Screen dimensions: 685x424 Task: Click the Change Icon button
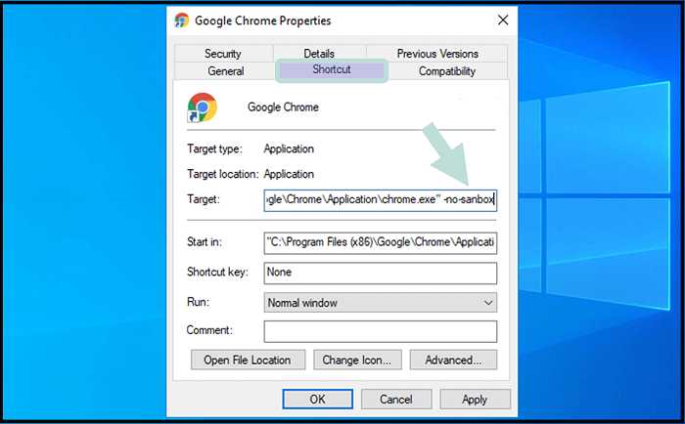click(357, 360)
